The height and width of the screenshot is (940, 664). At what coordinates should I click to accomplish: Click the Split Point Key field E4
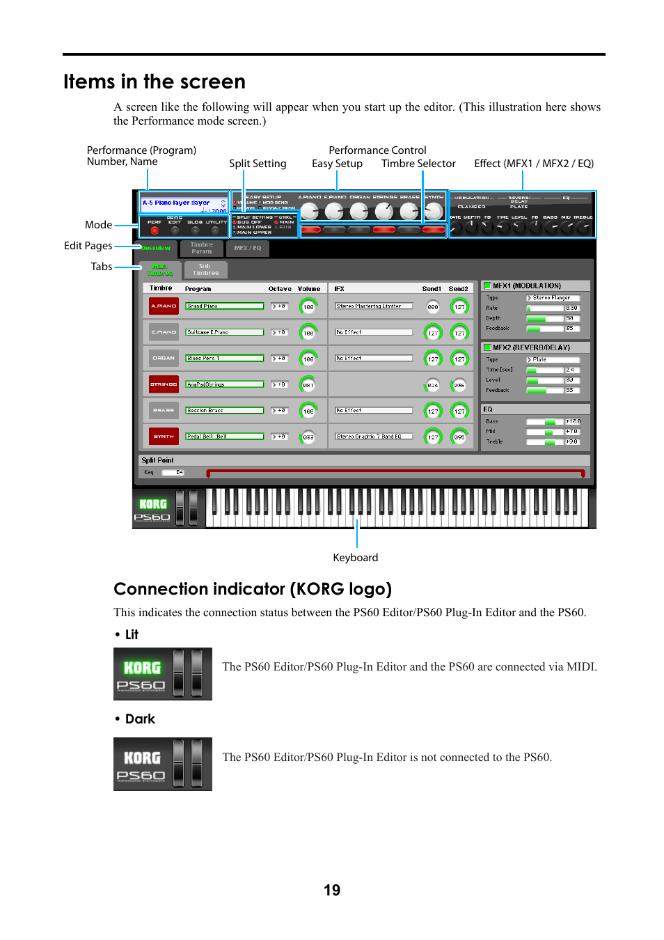pos(173,473)
